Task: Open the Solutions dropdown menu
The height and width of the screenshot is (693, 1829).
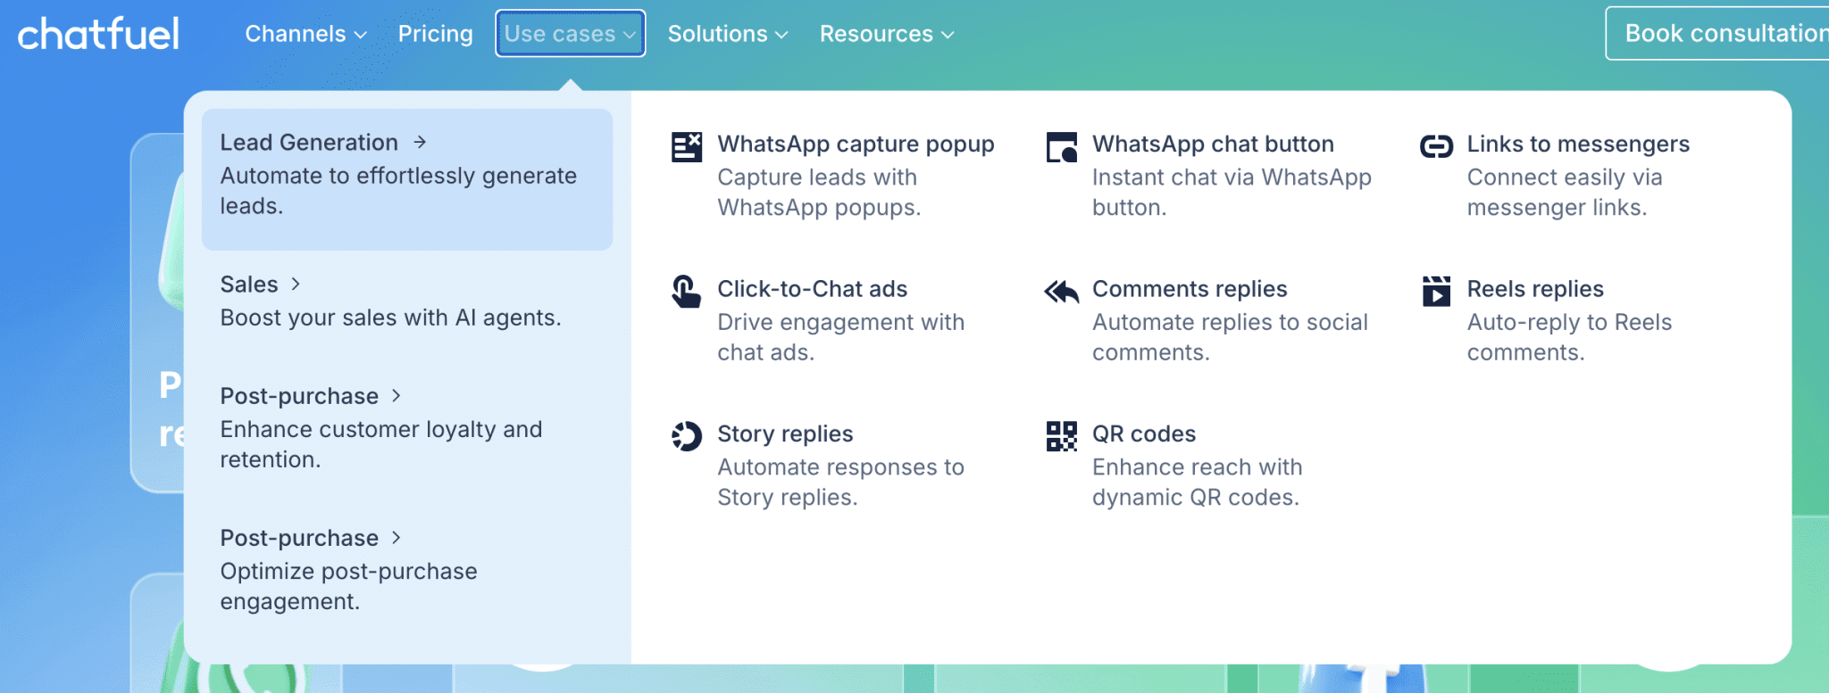Action: pos(728,34)
